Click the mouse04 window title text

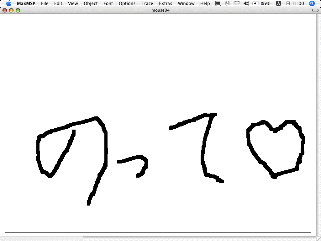(x=160, y=10)
